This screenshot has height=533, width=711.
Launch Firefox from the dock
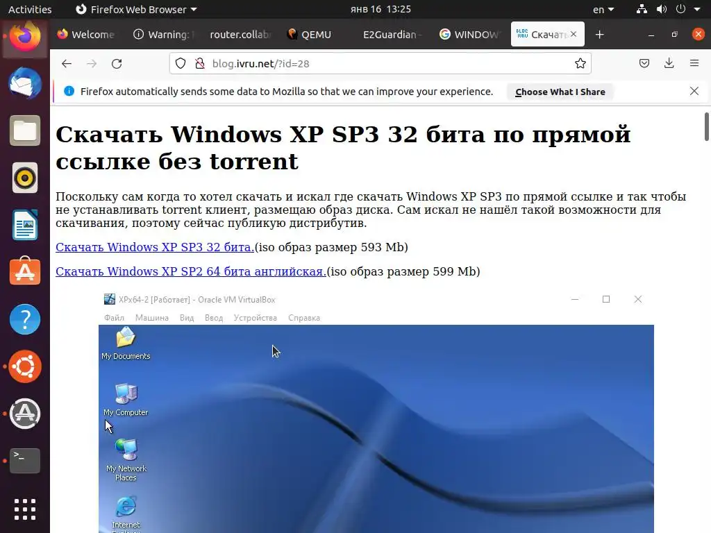25,37
